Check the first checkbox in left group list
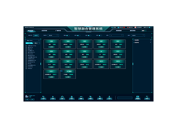This screenshot has height=135, width=177. pos(26,46)
